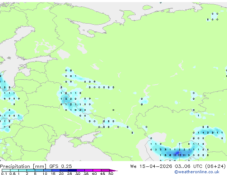Click the "10" legend scale label
Viewport: 227px width, 175px height.
tap(45, 174)
